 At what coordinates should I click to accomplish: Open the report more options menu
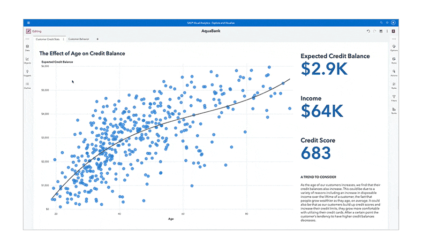point(387,31)
